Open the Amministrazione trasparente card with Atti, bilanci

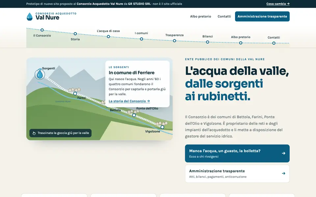click(237, 174)
